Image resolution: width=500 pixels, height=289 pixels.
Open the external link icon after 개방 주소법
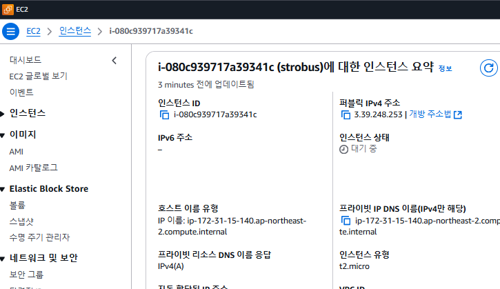pyautogui.click(x=458, y=114)
